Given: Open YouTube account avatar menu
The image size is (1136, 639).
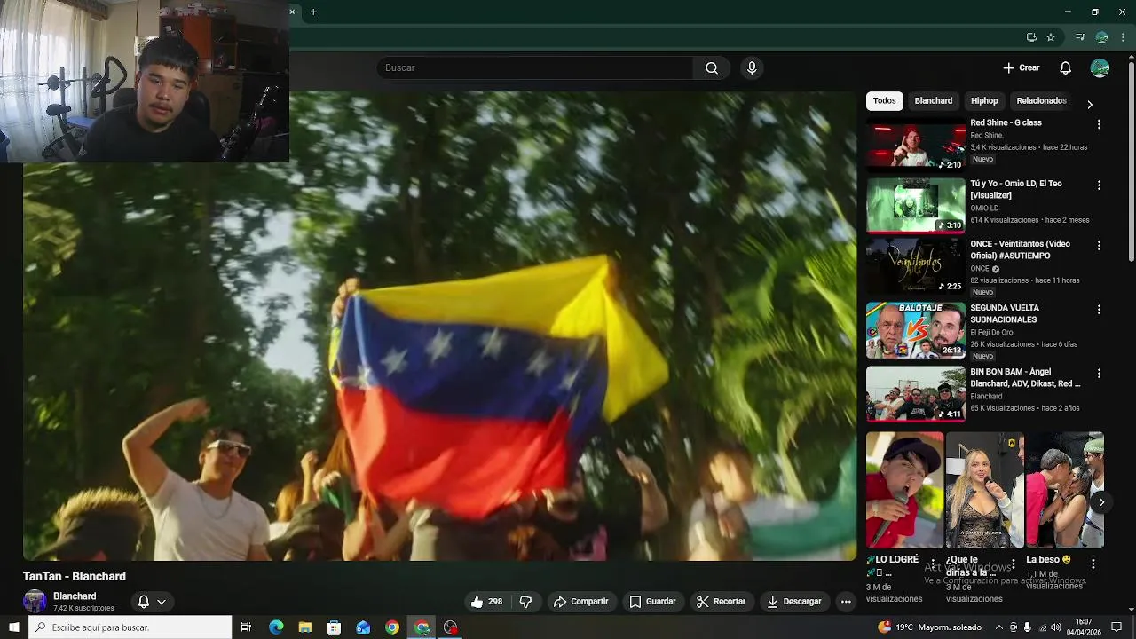Looking at the screenshot, I should [x=1100, y=68].
